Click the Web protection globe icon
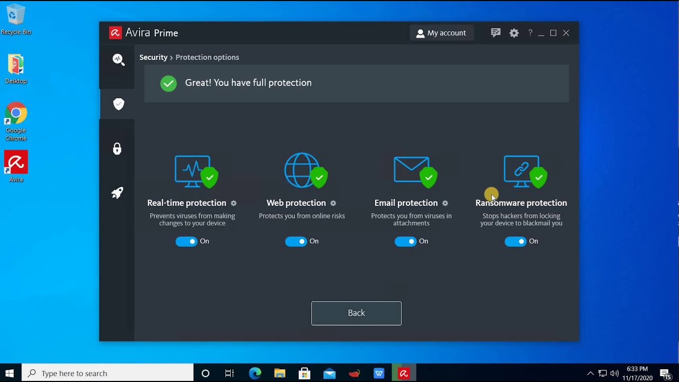 pos(306,171)
